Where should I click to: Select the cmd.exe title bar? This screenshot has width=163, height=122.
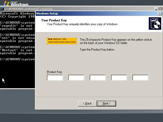click(x=79, y=9)
